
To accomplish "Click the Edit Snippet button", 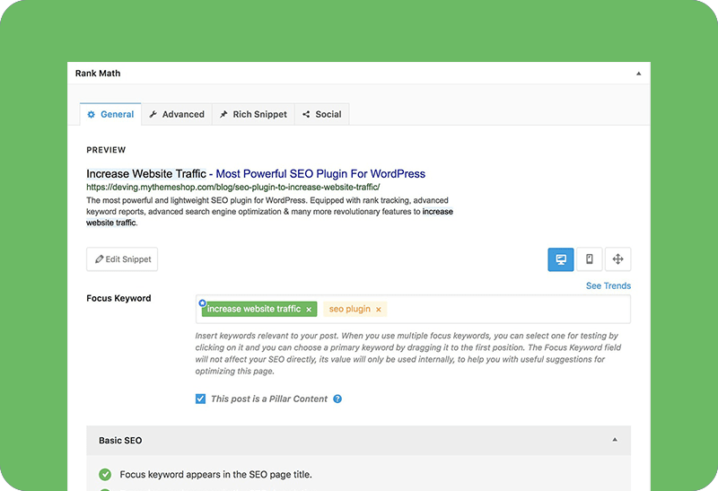I will [x=122, y=259].
